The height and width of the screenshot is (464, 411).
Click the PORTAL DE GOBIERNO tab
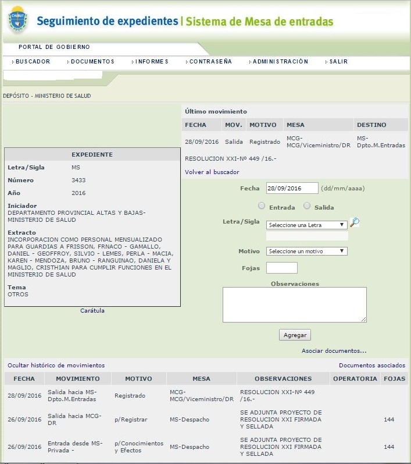[x=54, y=47]
